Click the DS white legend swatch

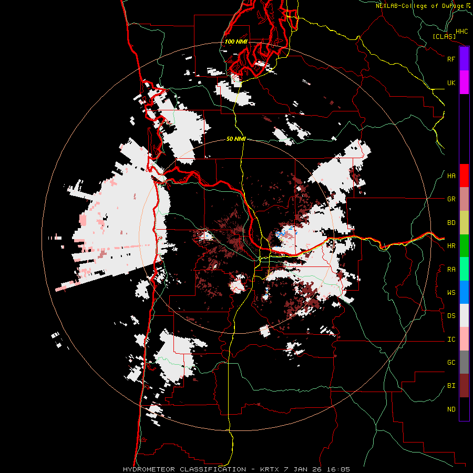(464, 315)
